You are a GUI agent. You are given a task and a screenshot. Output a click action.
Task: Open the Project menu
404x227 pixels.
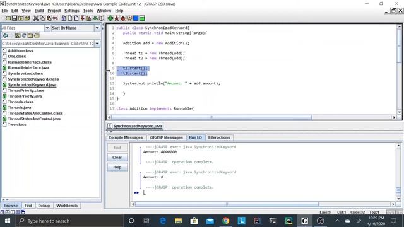54,11
